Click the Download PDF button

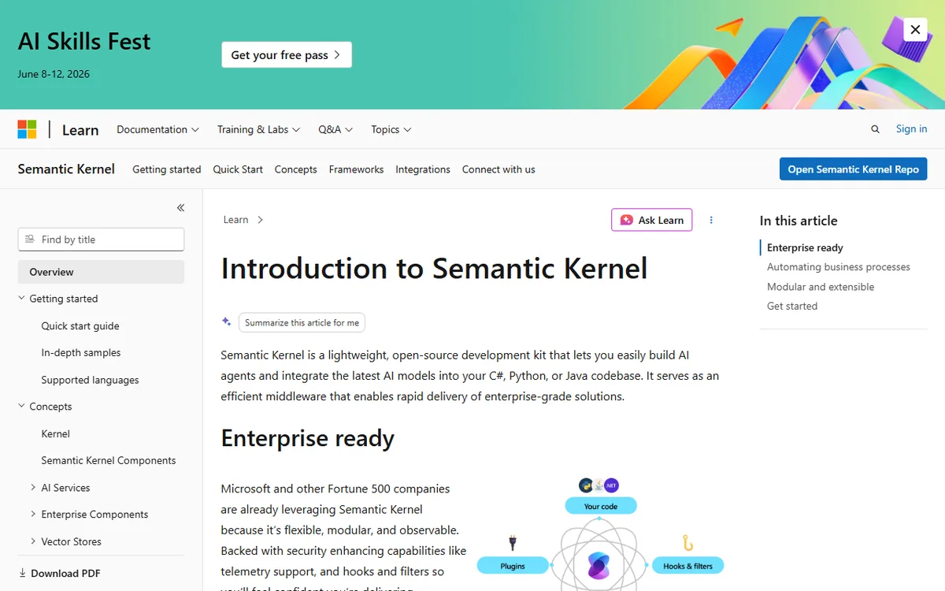(59, 573)
